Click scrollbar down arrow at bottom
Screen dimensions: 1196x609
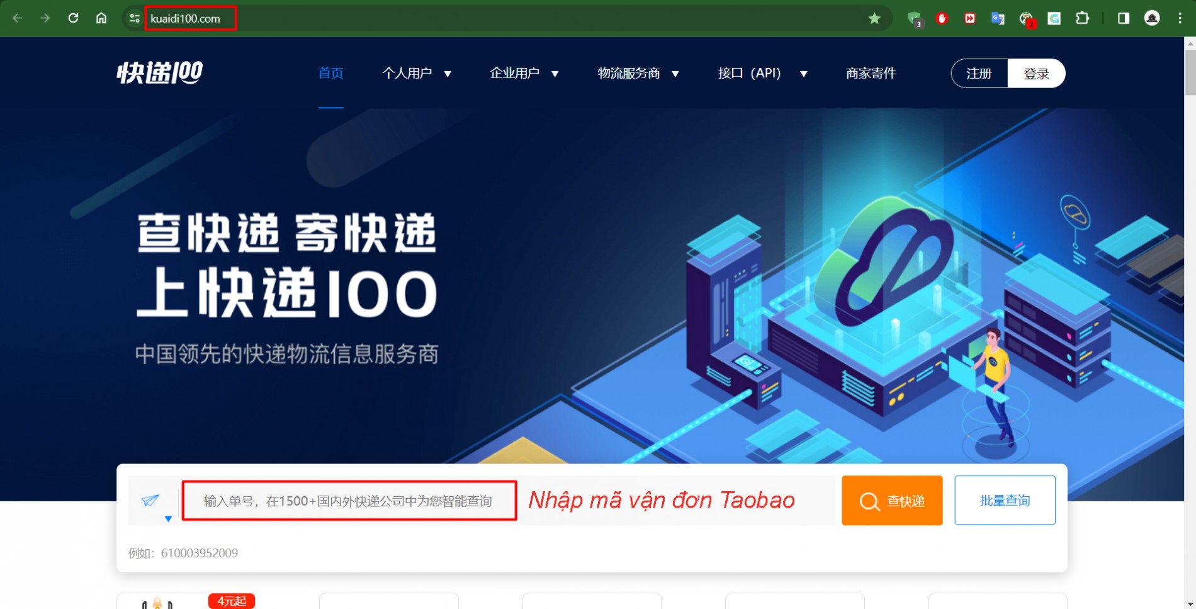click(1190, 603)
